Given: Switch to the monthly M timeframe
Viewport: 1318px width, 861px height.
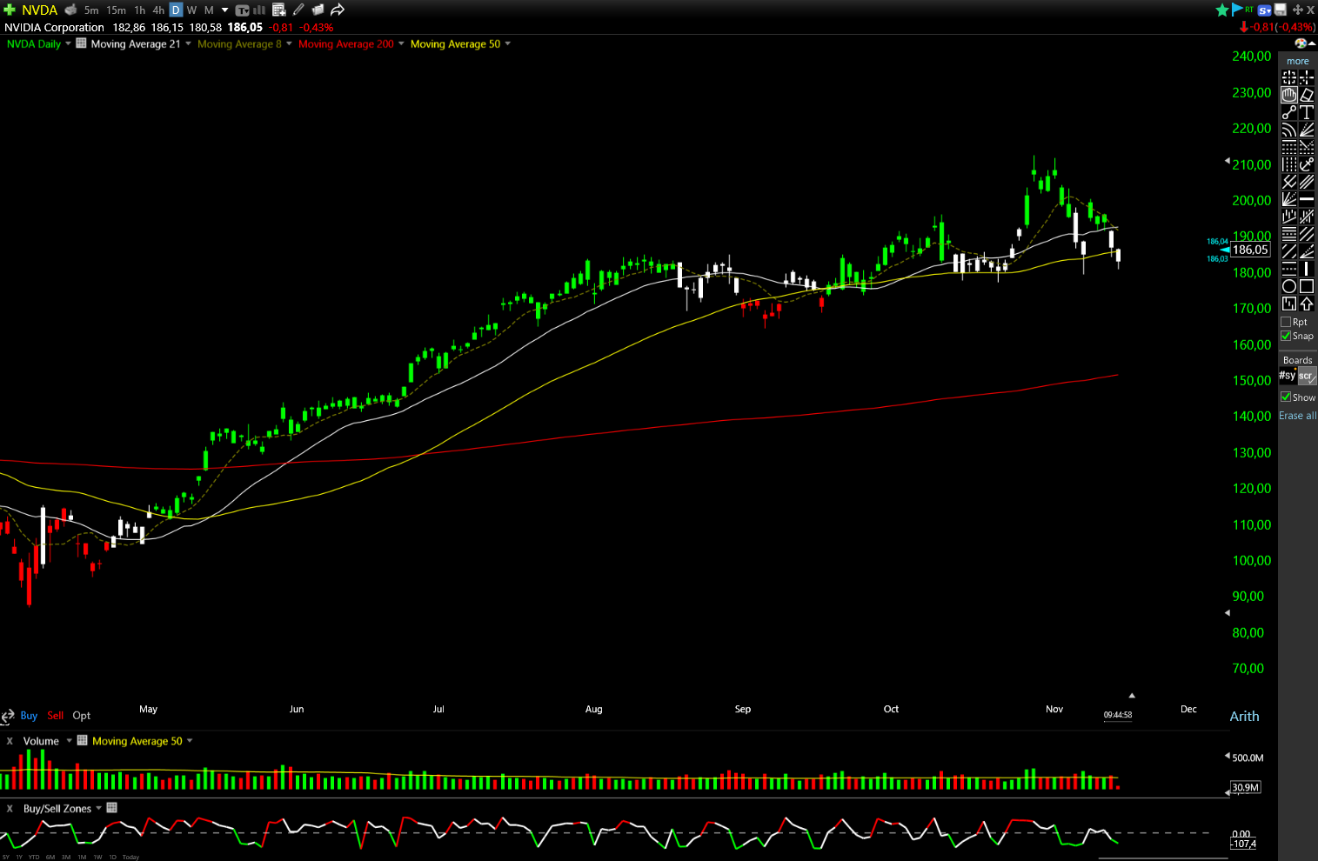Looking at the screenshot, I should (209, 10).
